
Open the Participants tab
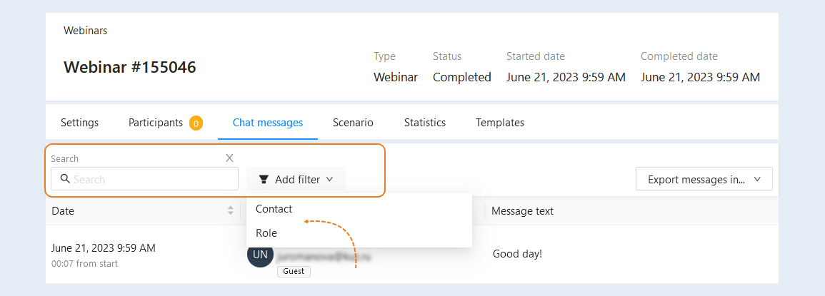156,123
